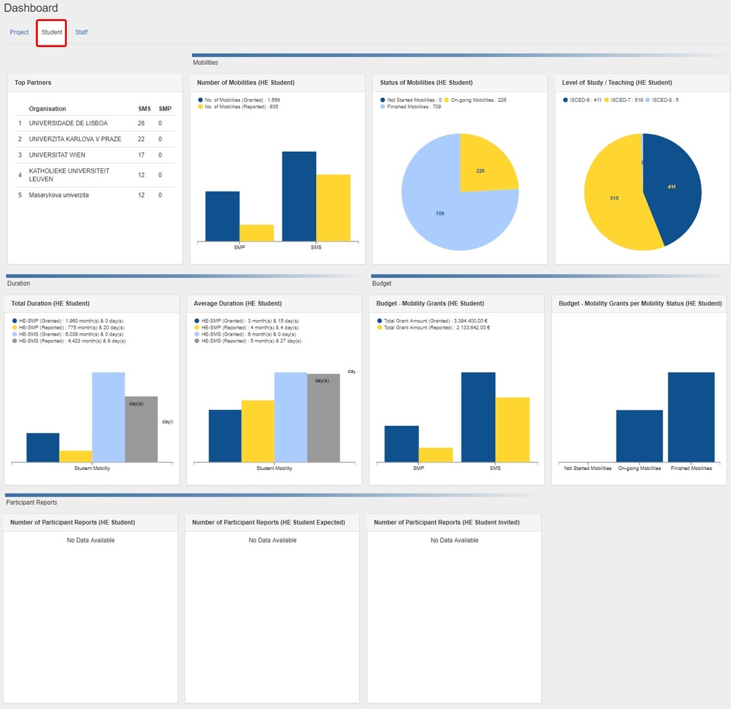Toggle Total Grant Amount (Granted) legend
Image resolution: width=731 pixels, height=709 pixels.
point(379,321)
